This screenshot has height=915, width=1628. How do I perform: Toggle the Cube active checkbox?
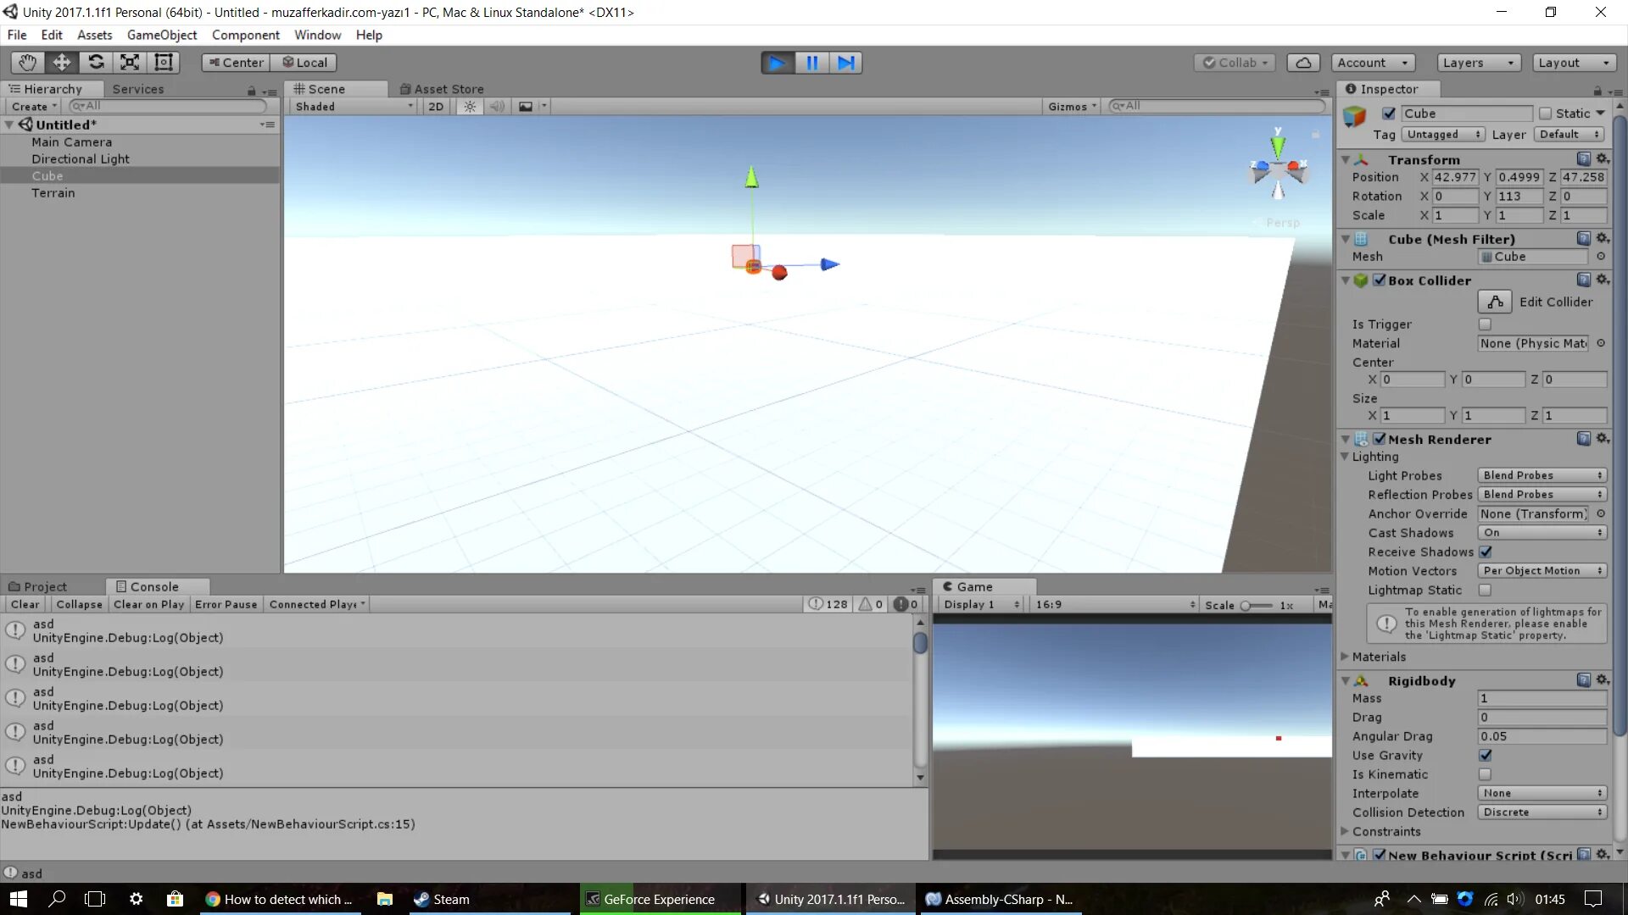pos(1389,114)
